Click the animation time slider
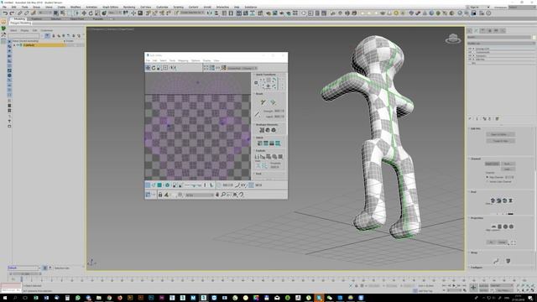Image resolution: width=537 pixels, height=302 pixels. point(26,274)
